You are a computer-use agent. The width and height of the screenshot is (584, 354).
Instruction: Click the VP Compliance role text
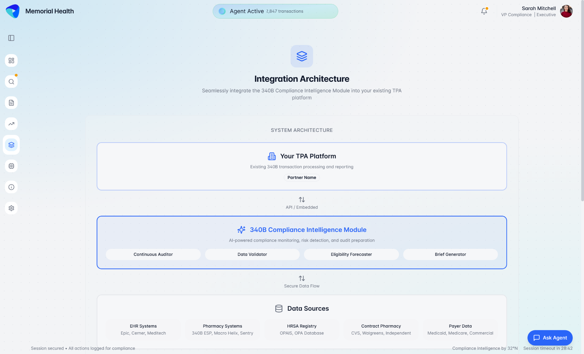[x=516, y=15]
